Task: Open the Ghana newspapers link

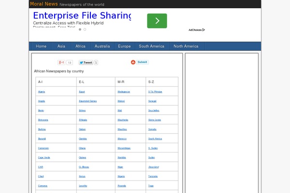Action: point(82,148)
